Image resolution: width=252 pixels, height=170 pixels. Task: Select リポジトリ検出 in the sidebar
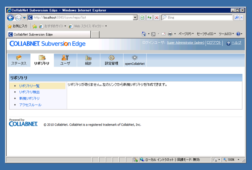pos(29,92)
